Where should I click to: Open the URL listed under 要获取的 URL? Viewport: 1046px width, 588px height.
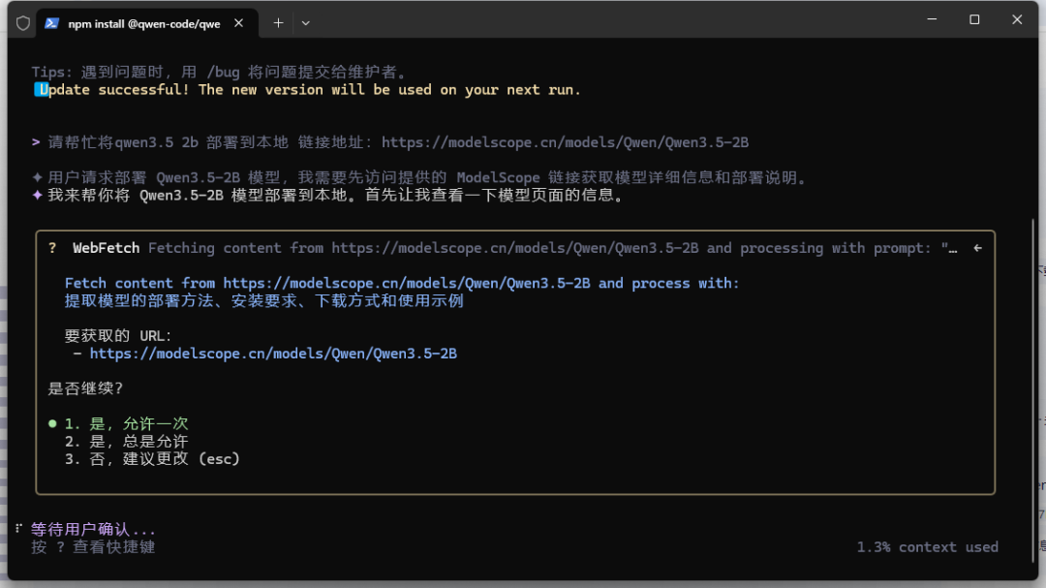[x=273, y=354]
